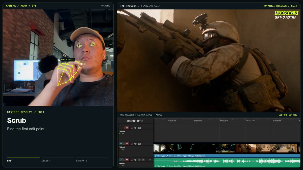303x170 pixels.
Task: Switch to the GENERATE step tab
Action: tap(82, 161)
